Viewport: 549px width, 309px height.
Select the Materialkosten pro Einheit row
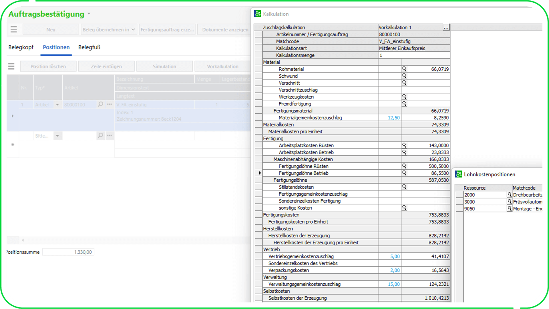(x=356, y=131)
